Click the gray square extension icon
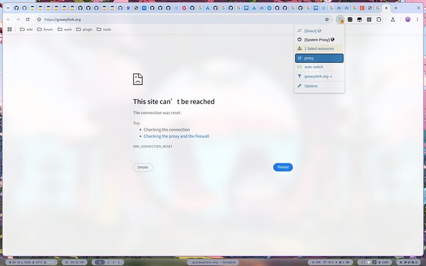The width and height of the screenshot is (426, 266). tap(369, 20)
